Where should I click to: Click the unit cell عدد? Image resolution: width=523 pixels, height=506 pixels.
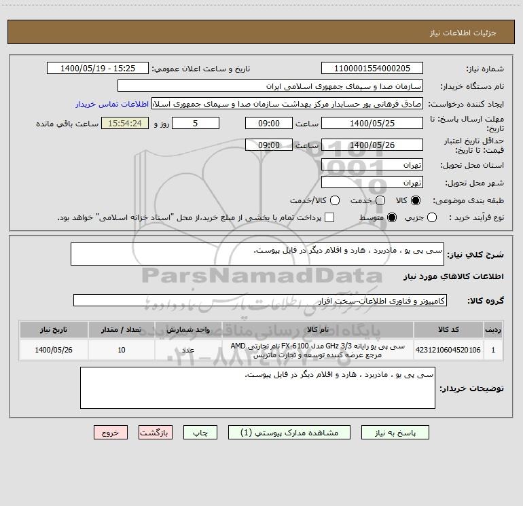pyautogui.click(x=188, y=350)
